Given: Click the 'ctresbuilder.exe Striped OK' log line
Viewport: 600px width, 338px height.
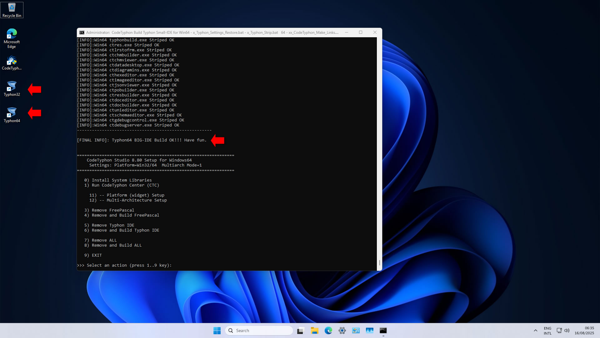Looking at the screenshot, I should (x=127, y=95).
